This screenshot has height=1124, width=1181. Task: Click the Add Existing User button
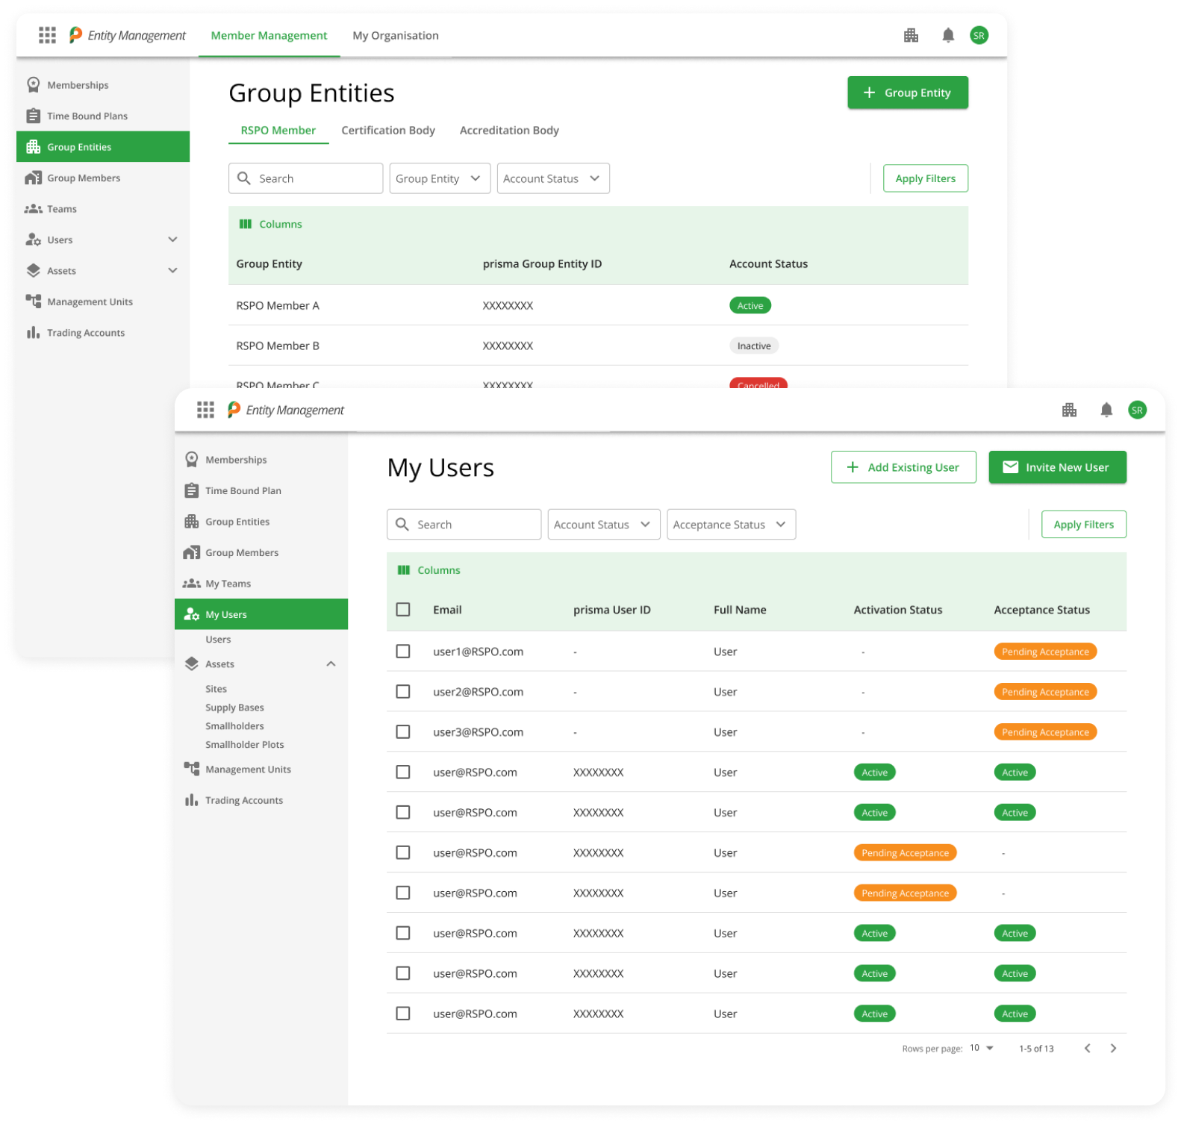[x=903, y=467]
